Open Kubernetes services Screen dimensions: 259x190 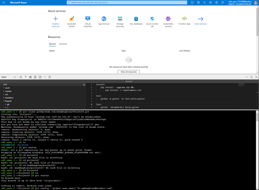tap(168, 22)
